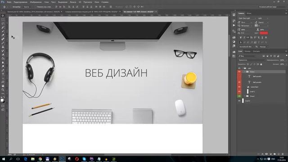
Task: Select the Hand tool
Action: (x=3, y=86)
